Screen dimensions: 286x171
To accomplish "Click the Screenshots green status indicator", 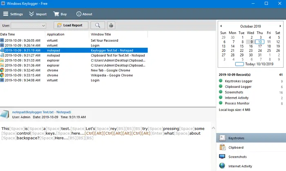I will click(221, 92).
